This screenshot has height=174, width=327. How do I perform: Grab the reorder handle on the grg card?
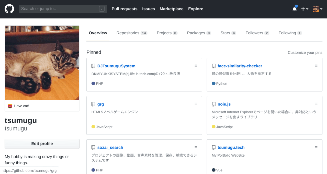[196, 104]
